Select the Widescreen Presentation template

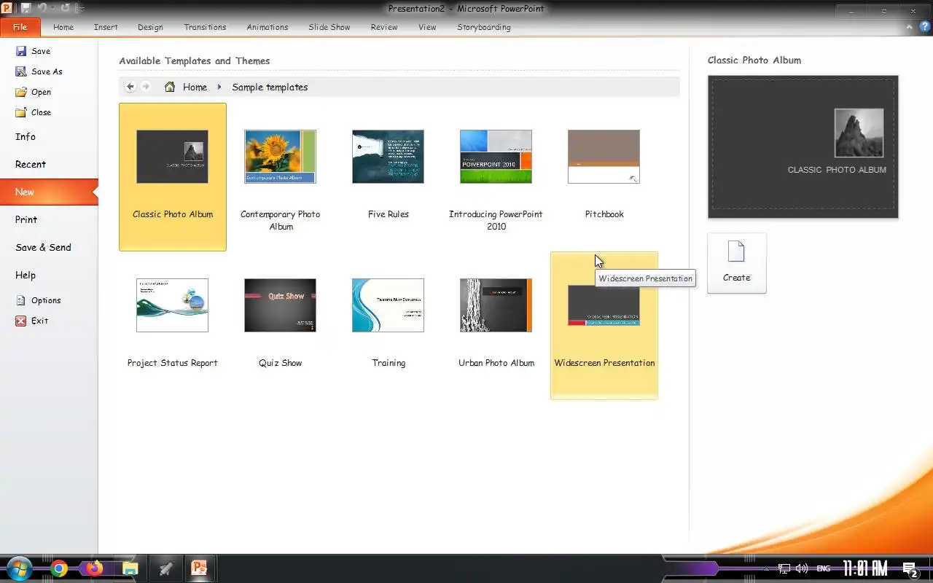pyautogui.click(x=604, y=326)
